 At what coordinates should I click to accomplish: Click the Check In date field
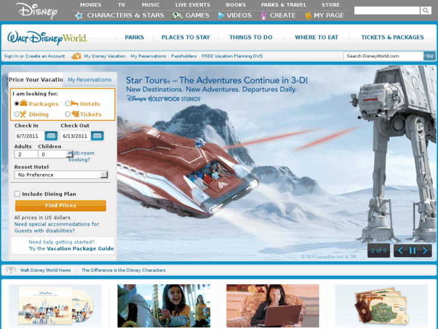(x=30, y=136)
